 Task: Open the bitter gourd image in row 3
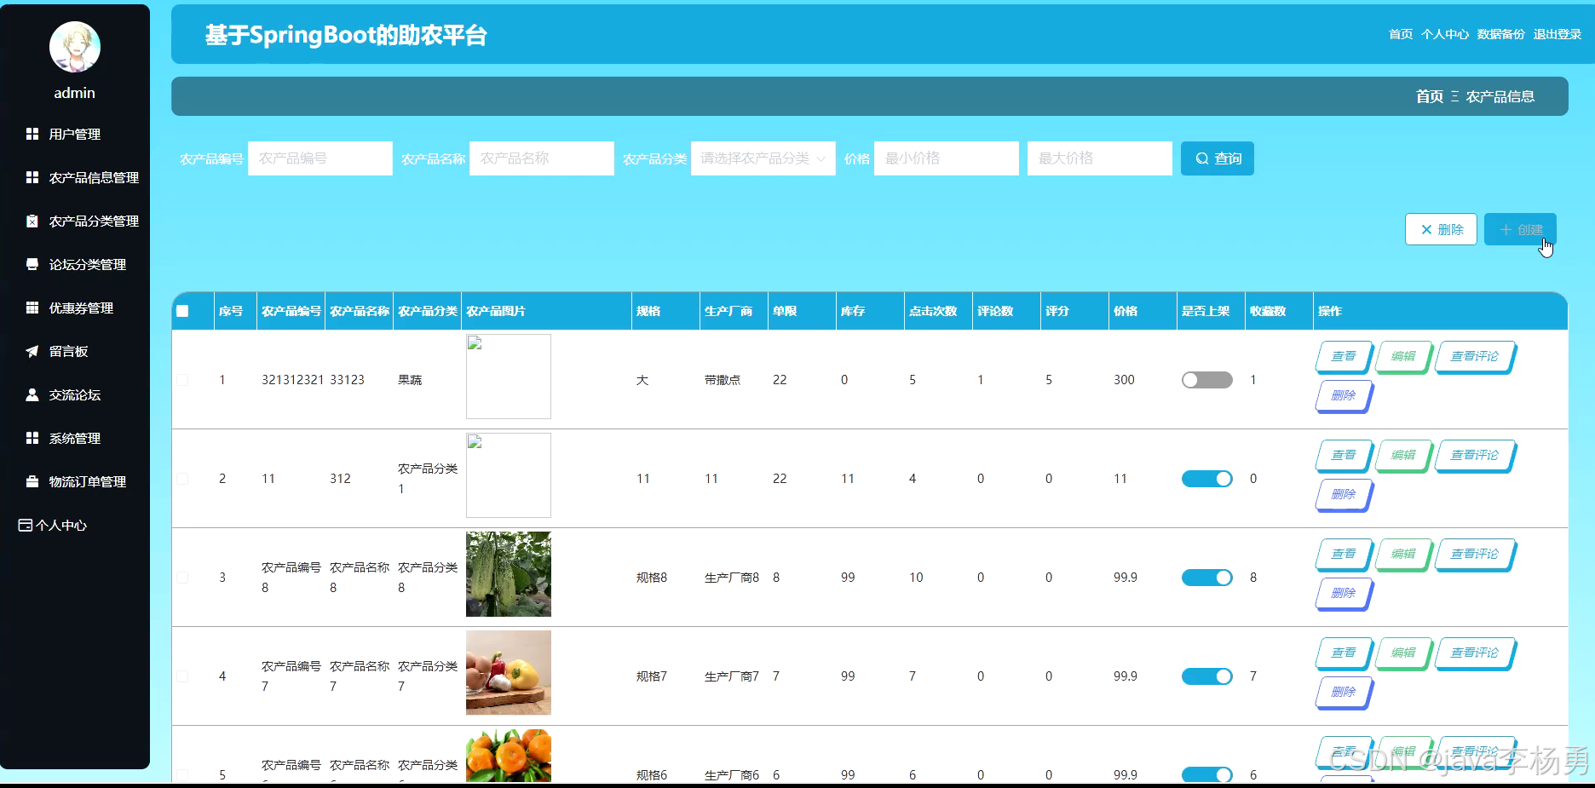click(509, 574)
